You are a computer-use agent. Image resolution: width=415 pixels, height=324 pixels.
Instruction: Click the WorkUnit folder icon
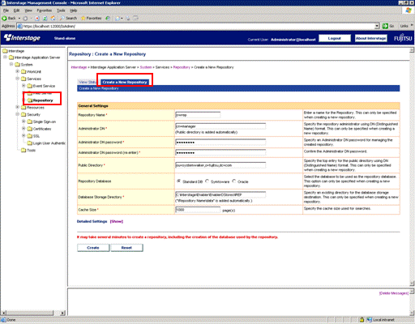[x=24, y=71]
